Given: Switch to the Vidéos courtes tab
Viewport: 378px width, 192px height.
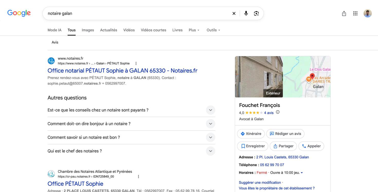Looking at the screenshot, I should (x=154, y=30).
